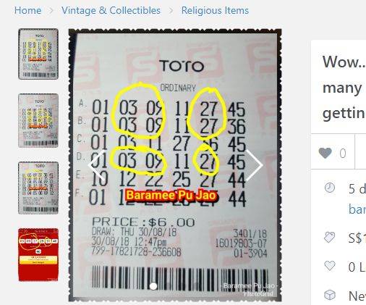This screenshot has width=366, height=305.
Task: Click the outlined heart likes icon
Action: 330,266
